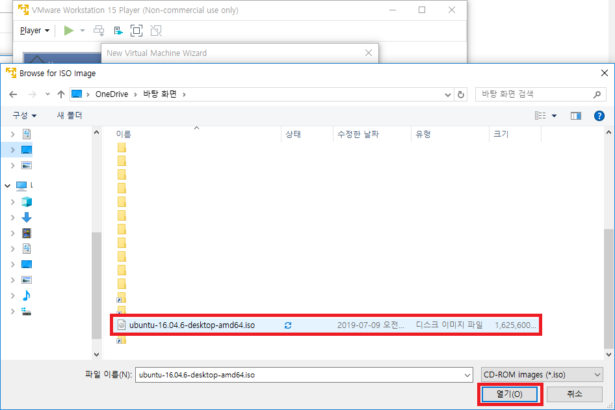Click the Enter full screen icon in VMware toolbar
615x410 pixels.
pyautogui.click(x=137, y=31)
